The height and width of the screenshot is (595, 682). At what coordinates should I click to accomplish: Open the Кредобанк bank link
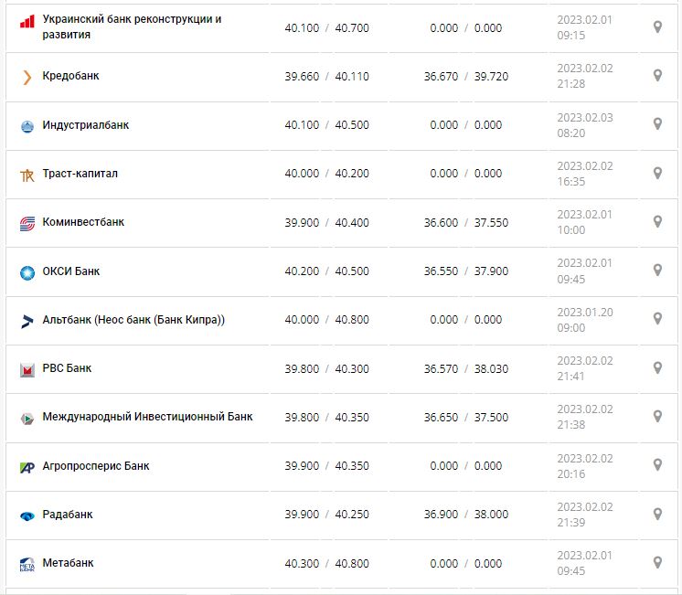pyautogui.click(x=70, y=76)
